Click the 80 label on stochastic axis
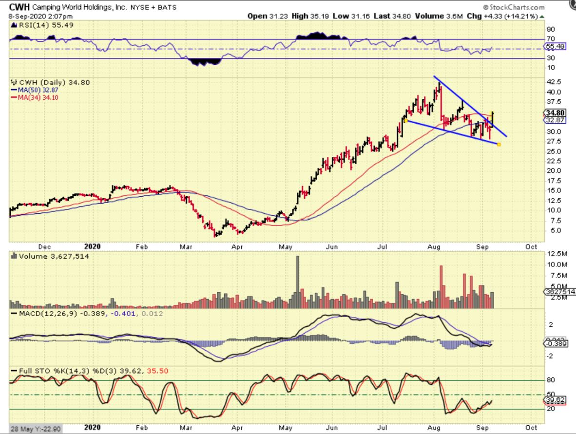This screenshot has height=434, width=576. tap(551, 380)
